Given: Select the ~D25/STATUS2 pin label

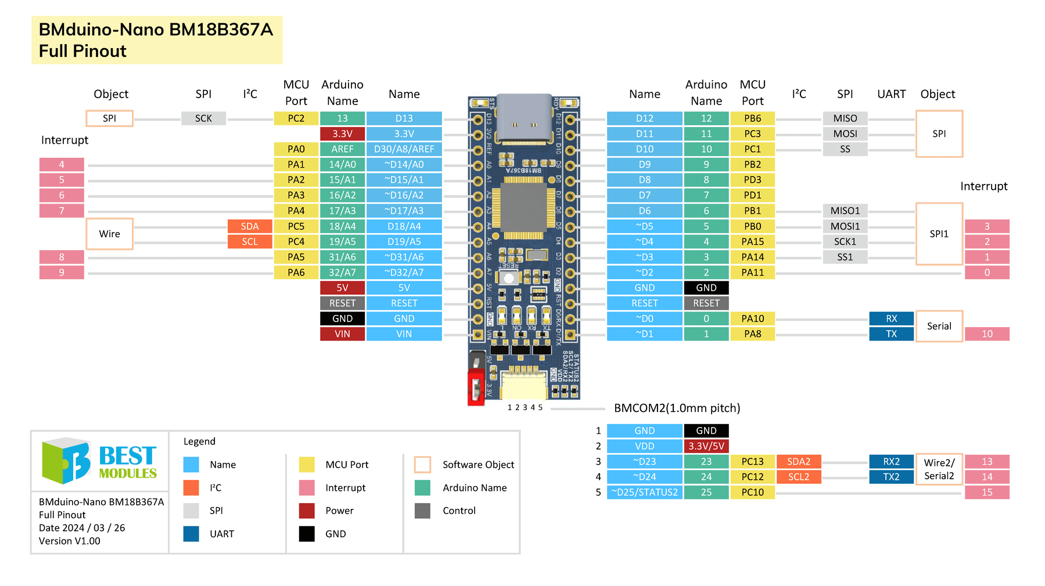Looking at the screenshot, I should tap(644, 492).
